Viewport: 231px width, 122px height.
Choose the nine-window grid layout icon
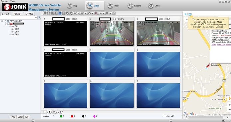coord(60,13)
